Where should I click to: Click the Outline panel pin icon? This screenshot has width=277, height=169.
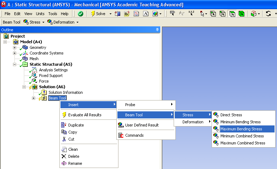[x=157, y=30]
